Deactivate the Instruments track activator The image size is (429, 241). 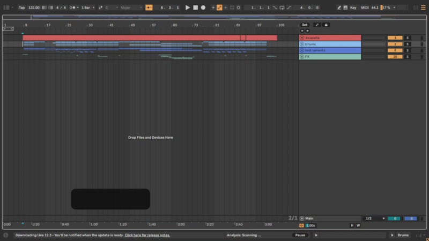[x=395, y=50]
